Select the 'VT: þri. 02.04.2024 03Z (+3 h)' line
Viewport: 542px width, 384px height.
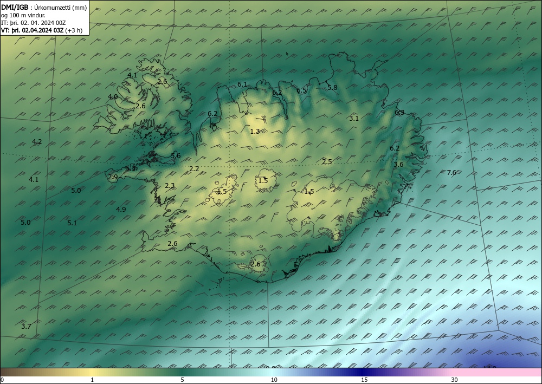click(x=42, y=30)
